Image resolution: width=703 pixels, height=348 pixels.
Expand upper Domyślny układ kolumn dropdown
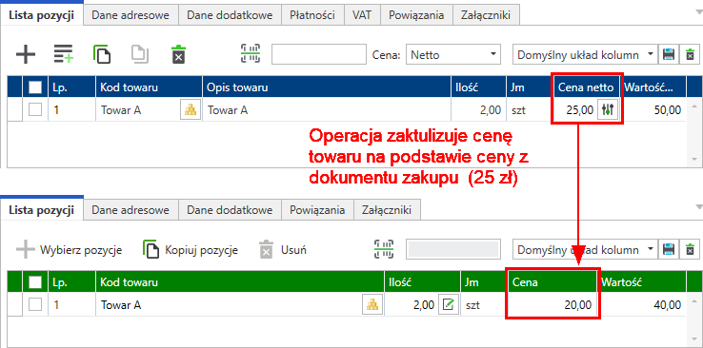pos(585,55)
